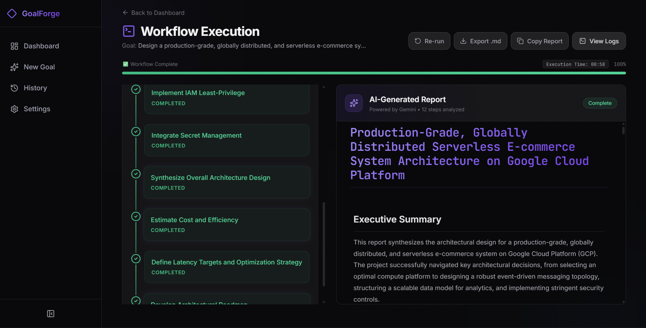Go Back to Dashboard link

coord(154,13)
